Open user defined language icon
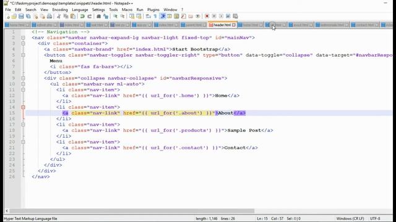The height and width of the screenshot is (222, 396). pyautogui.click(x=170, y=17)
